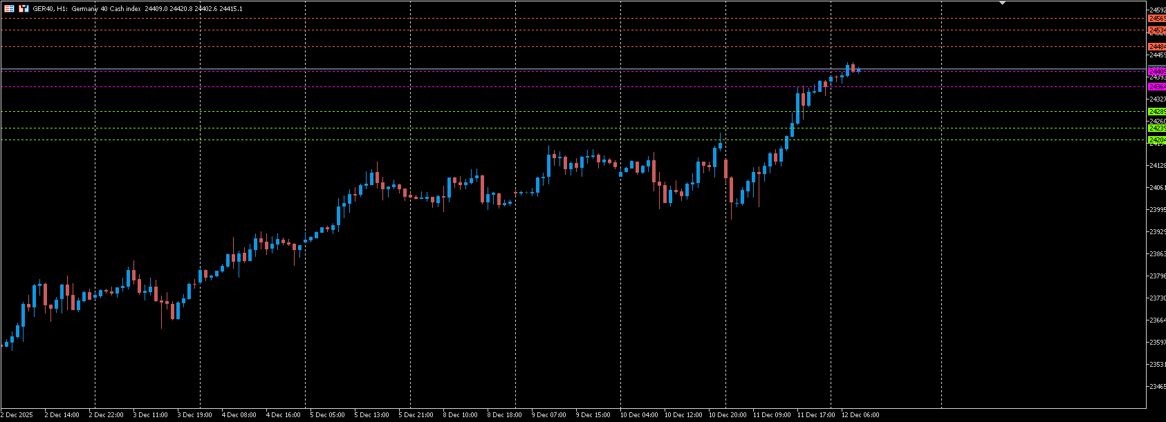
Task: Click the 9 Dec 07:00 time label
Action: 548,415
